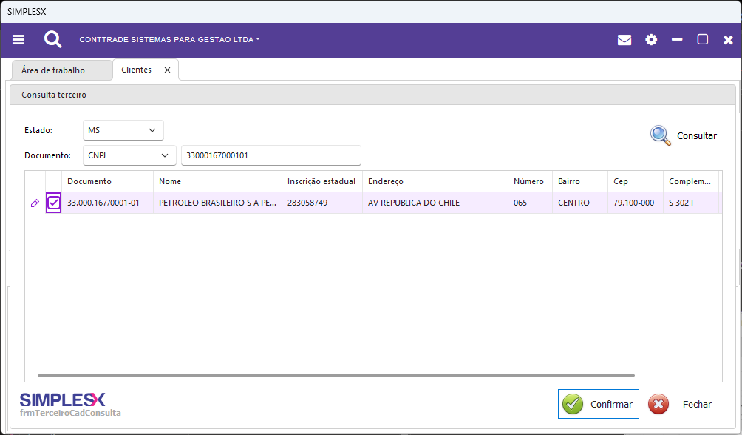This screenshot has height=435, width=742.
Task: Click the search magnifier in the purple header
Action: [x=52, y=40]
